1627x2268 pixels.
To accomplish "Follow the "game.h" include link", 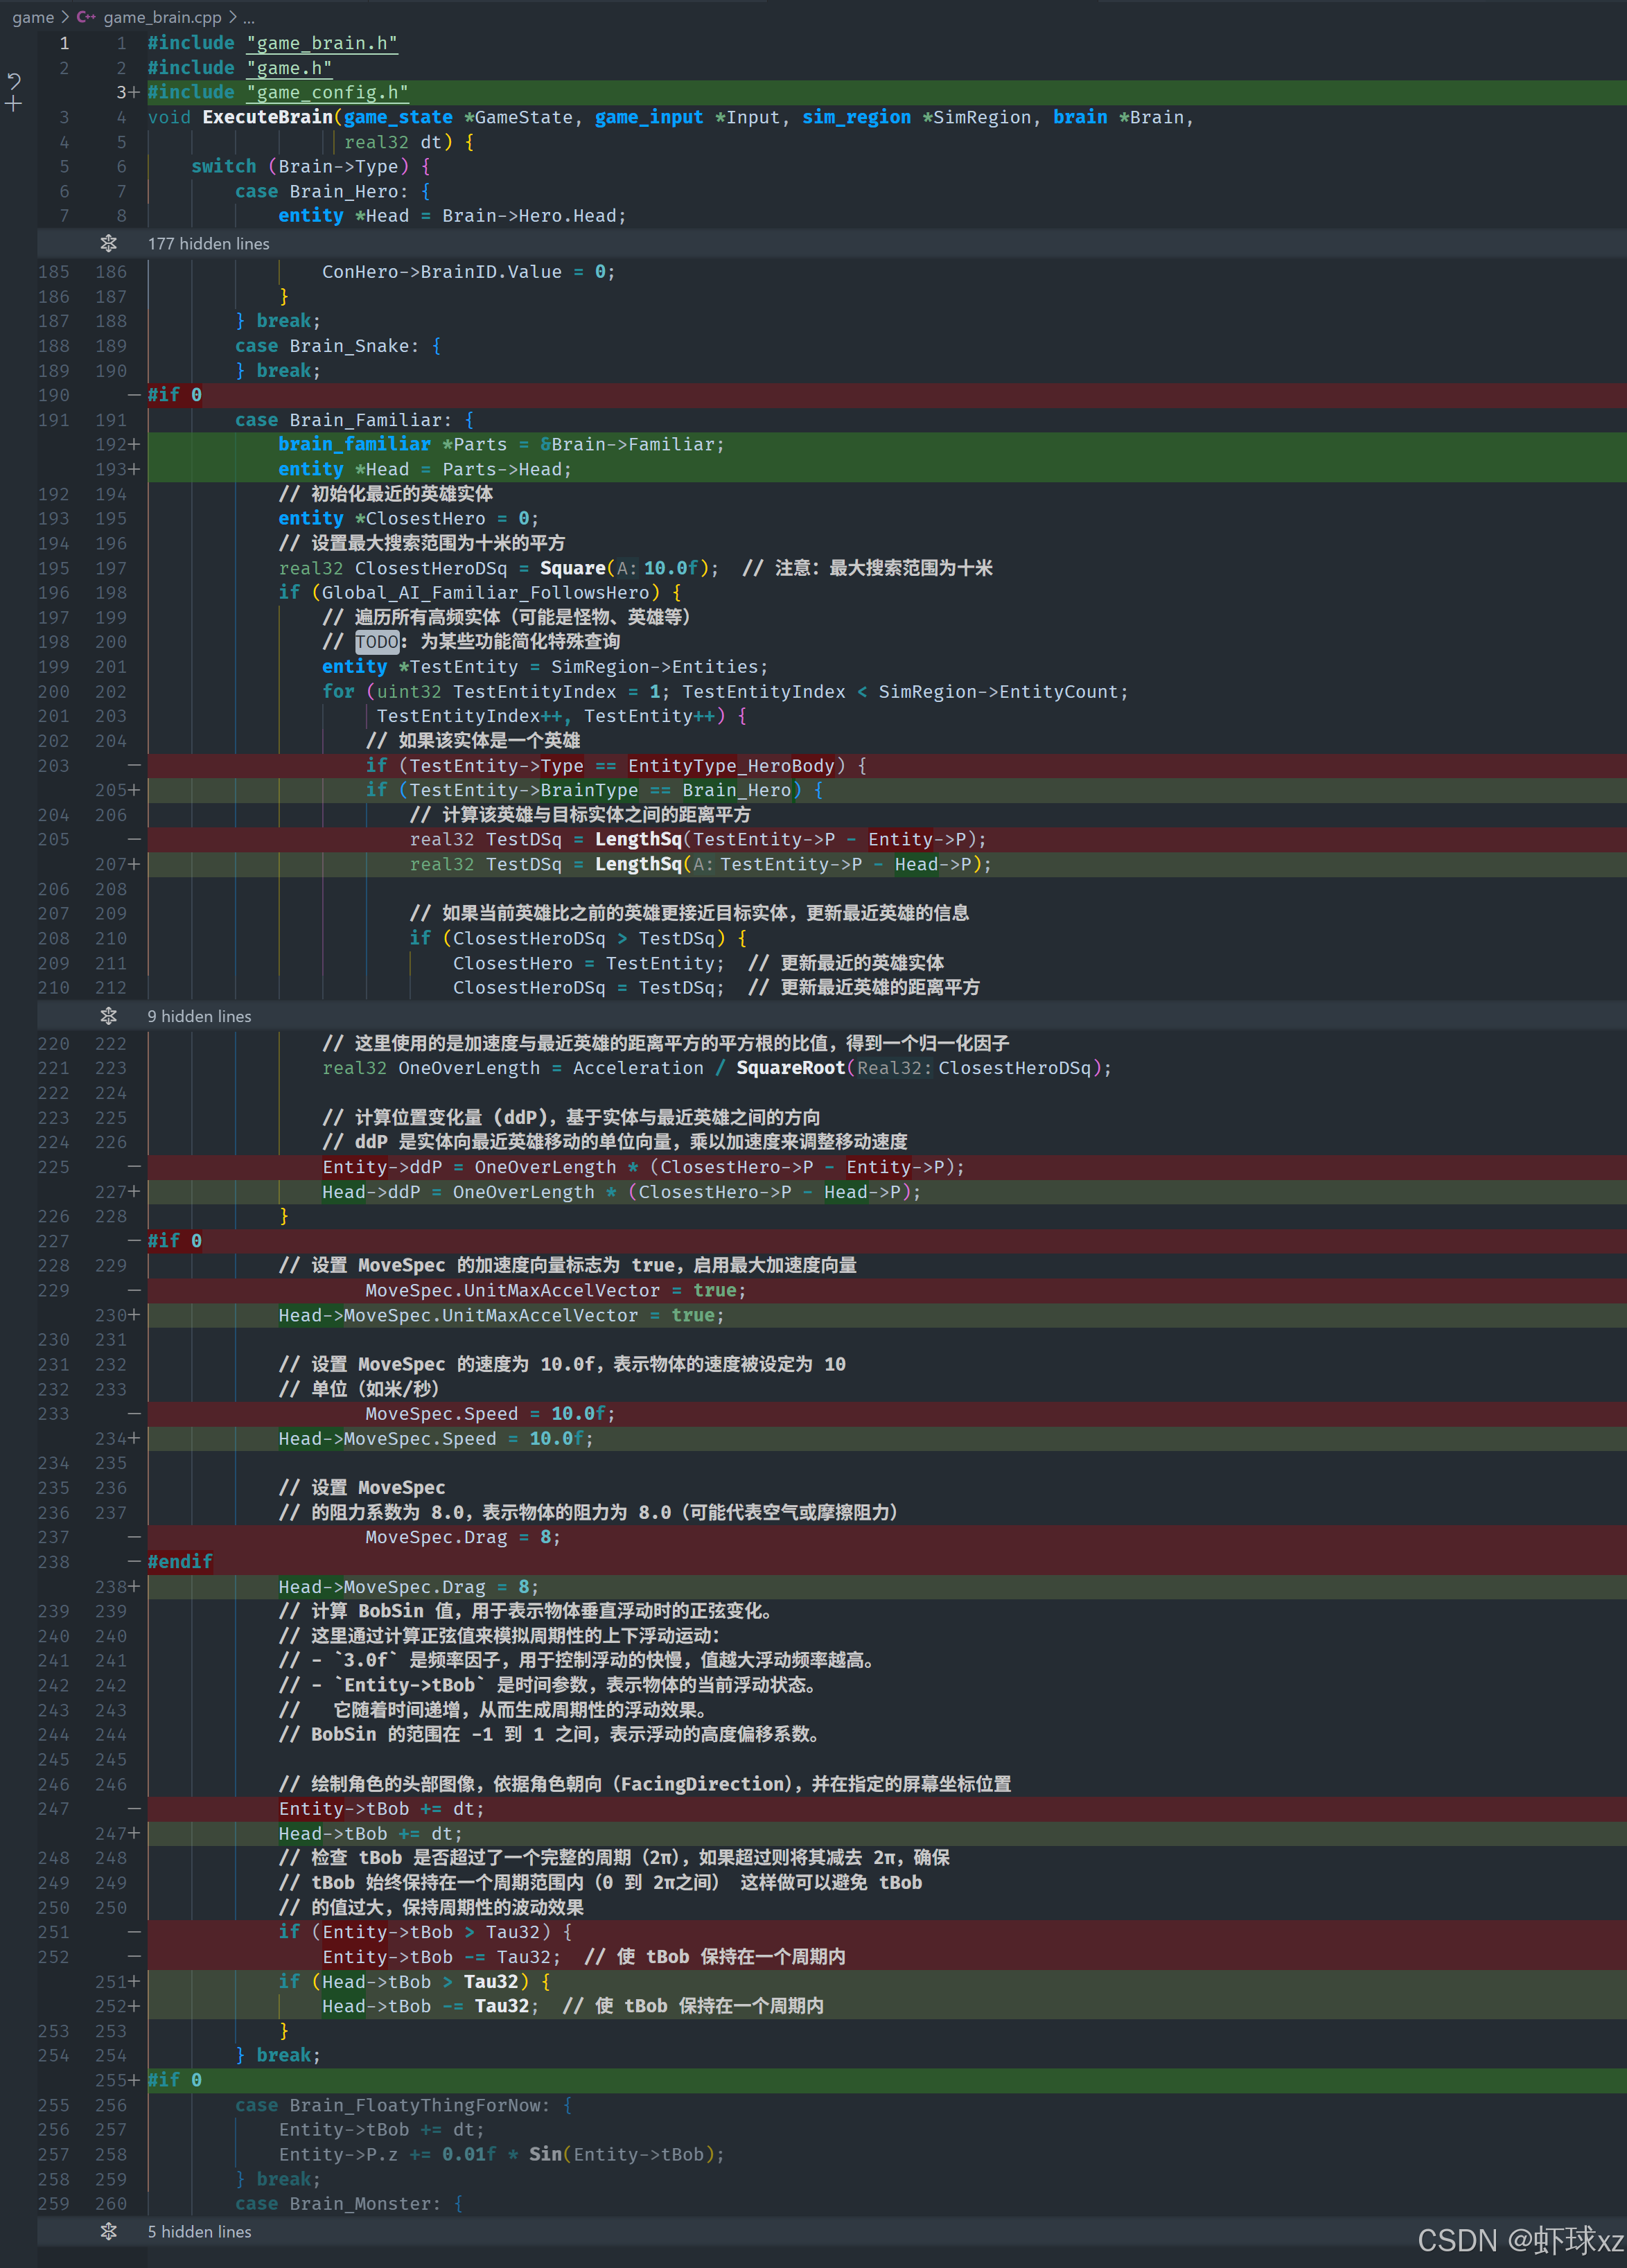I will pyautogui.click(x=288, y=68).
